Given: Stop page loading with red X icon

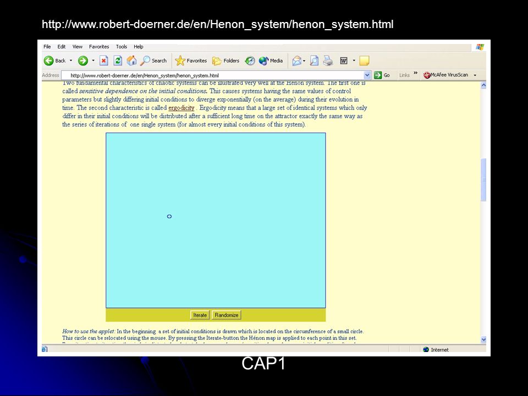Looking at the screenshot, I should pyautogui.click(x=104, y=61).
